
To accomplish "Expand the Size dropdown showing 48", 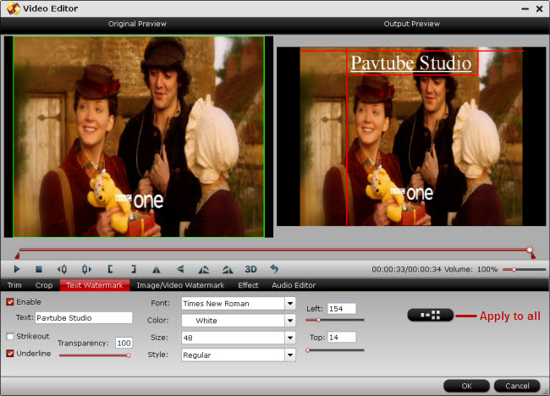I will pos(290,338).
